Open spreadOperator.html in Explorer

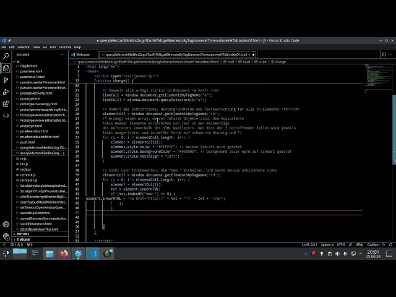pos(35,213)
